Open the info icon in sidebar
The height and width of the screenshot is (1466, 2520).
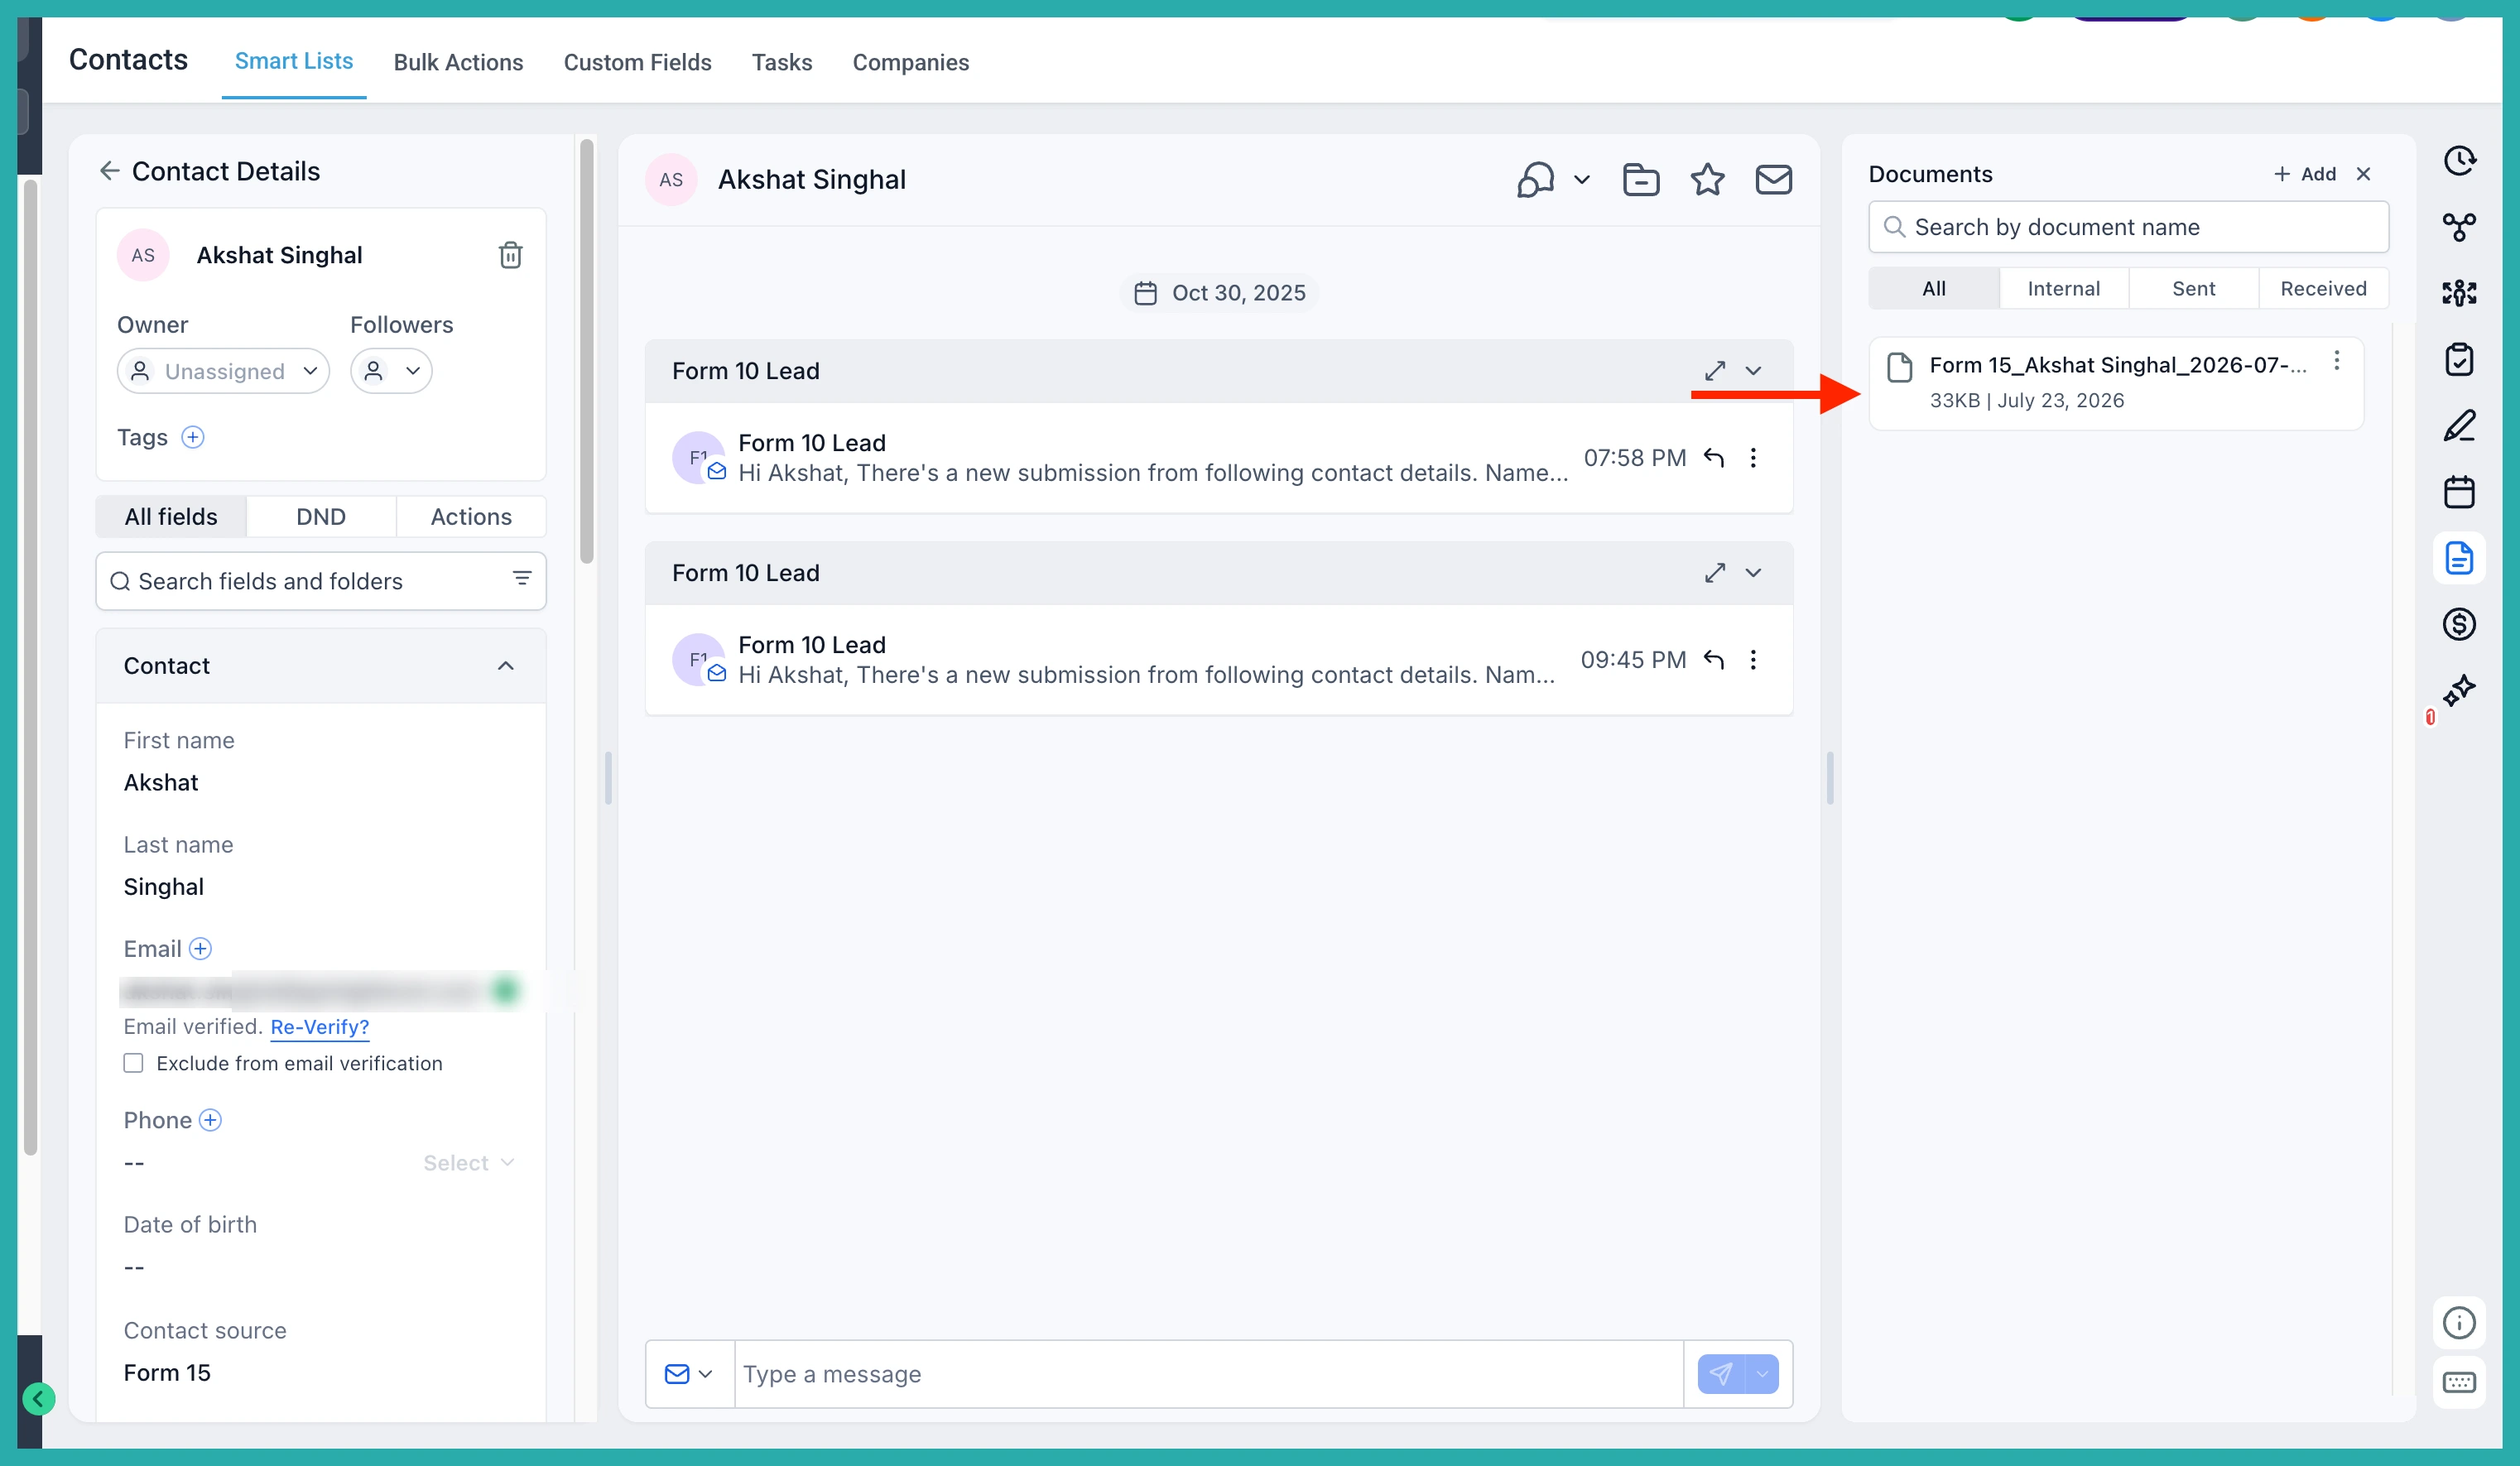point(2459,1323)
